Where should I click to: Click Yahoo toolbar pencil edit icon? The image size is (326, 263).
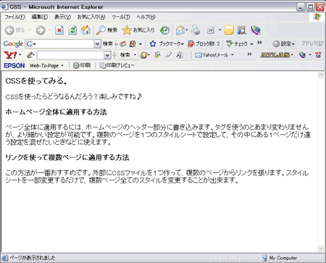tap(30, 55)
